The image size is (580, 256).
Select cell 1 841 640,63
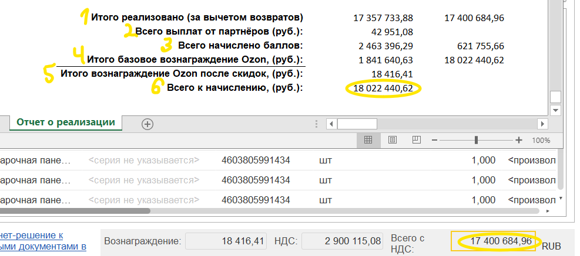pos(385,60)
